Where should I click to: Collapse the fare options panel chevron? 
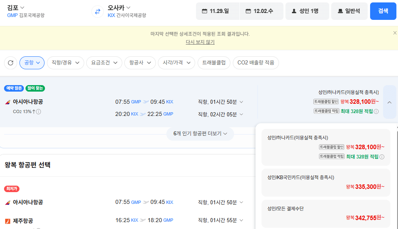click(389, 102)
